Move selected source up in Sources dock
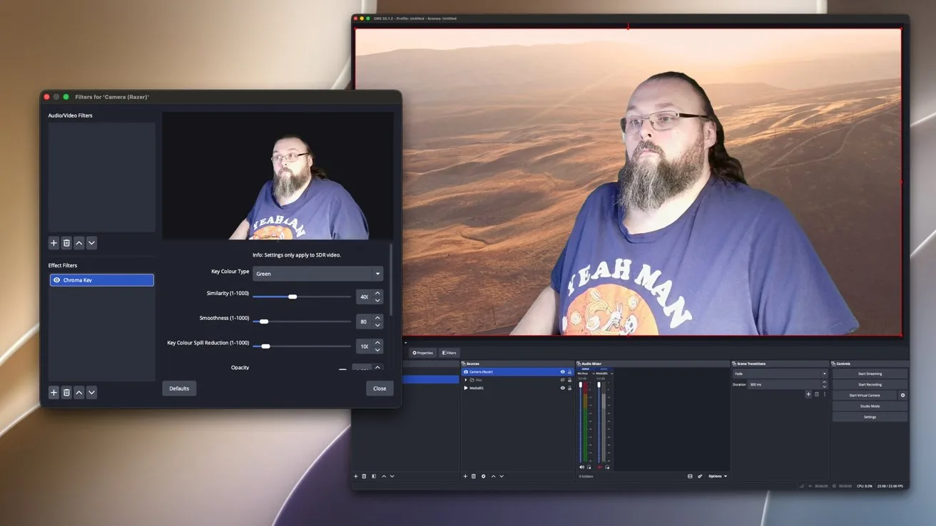Screen dimensions: 936x526 click(x=493, y=476)
